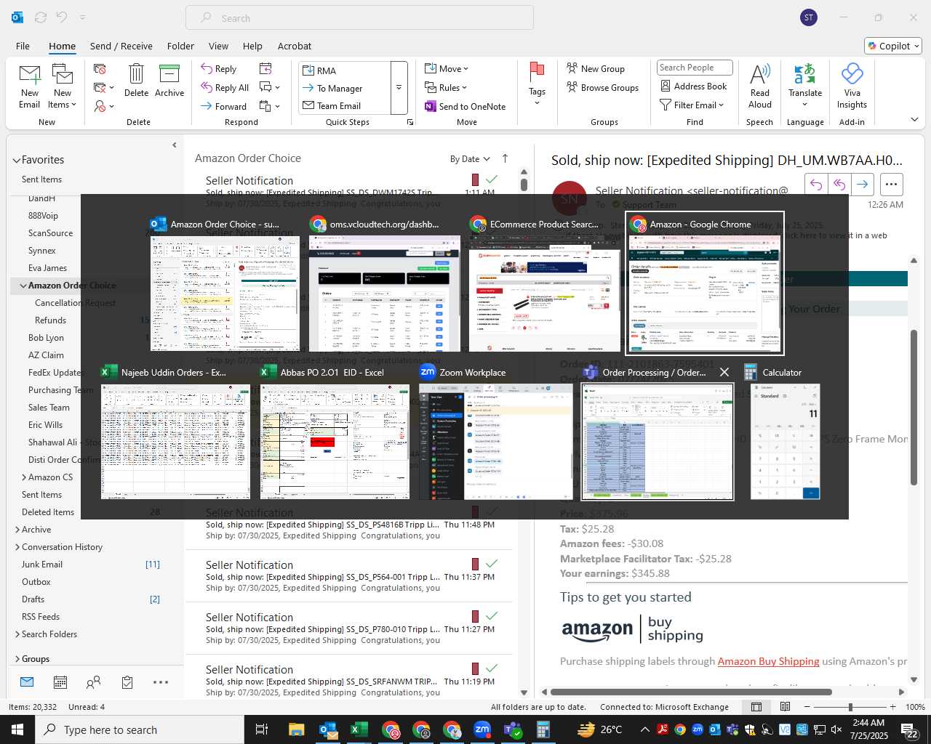This screenshot has width=931, height=744.
Task: Open the File menu
Action: (x=23, y=46)
